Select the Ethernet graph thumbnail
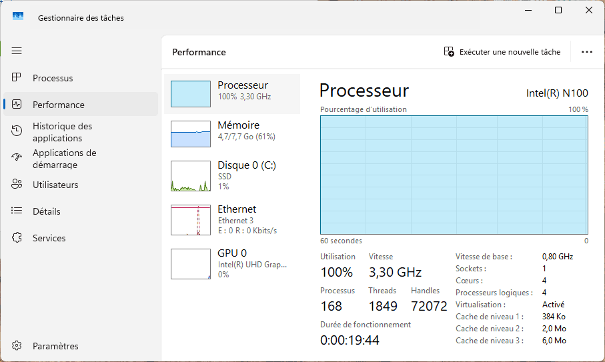 pos(191,220)
